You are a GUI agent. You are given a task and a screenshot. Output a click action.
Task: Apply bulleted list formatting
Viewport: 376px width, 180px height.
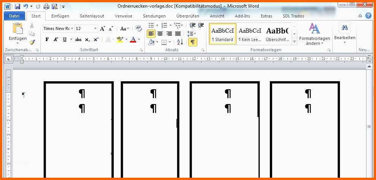tap(151, 25)
